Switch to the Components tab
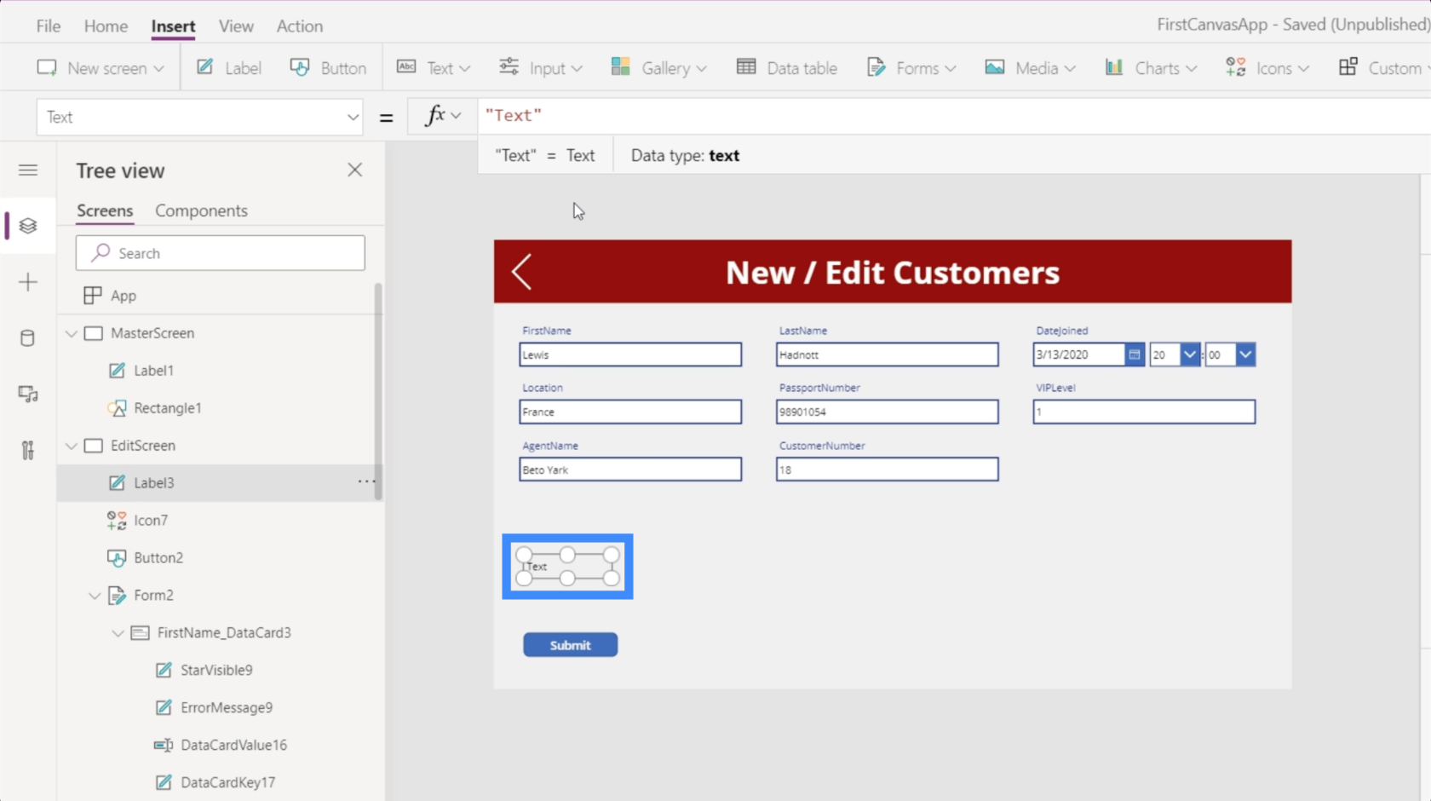Viewport: 1431px width, 801px height. coord(201,210)
